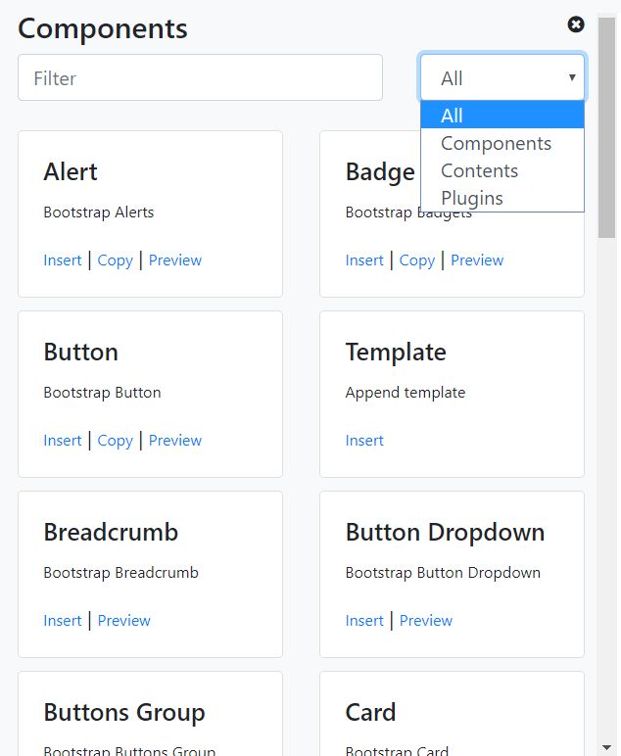Insert the Template component

364,441
